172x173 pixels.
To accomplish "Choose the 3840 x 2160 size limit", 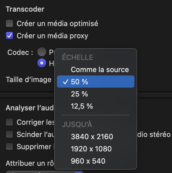I will click(92, 136).
